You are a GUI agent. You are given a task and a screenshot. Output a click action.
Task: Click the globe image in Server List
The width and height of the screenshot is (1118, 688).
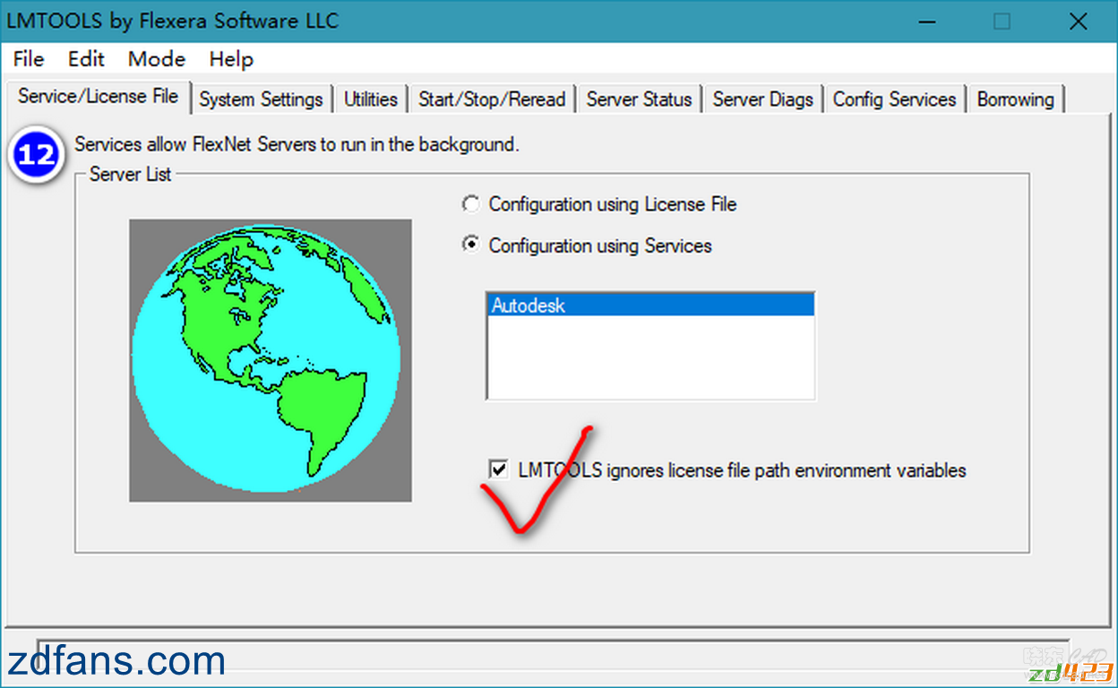(270, 360)
